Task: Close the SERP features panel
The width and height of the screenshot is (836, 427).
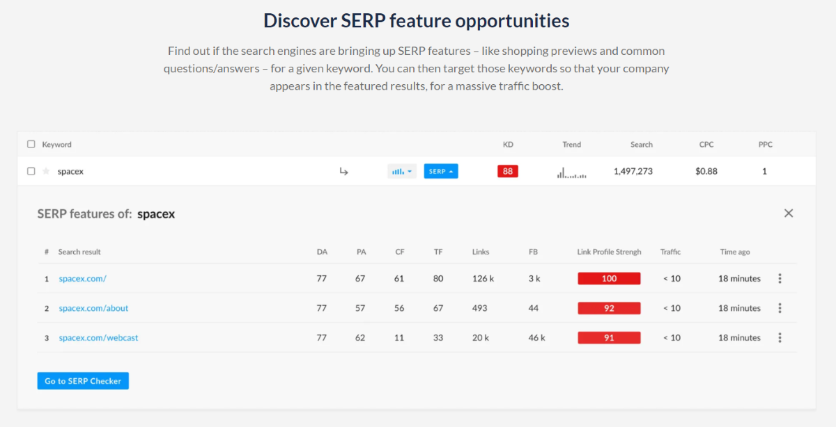Action: pos(789,213)
